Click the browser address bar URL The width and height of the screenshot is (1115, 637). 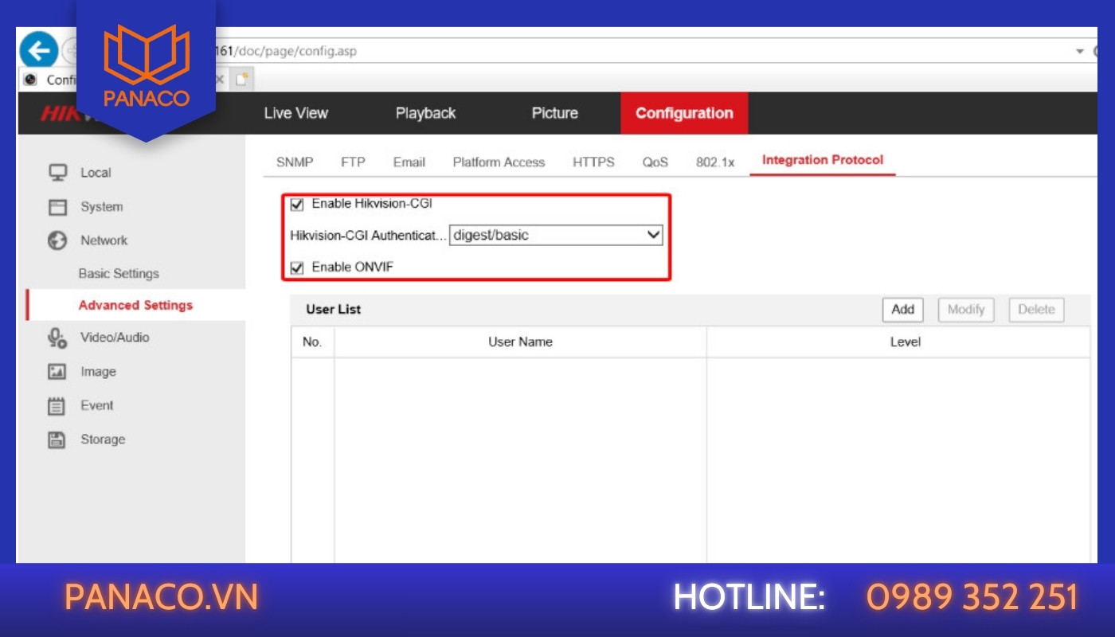pyautogui.click(x=287, y=51)
